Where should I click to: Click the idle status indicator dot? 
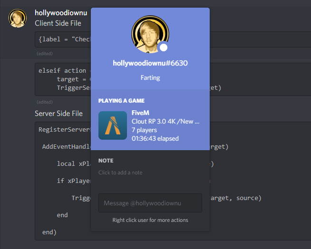(164, 48)
